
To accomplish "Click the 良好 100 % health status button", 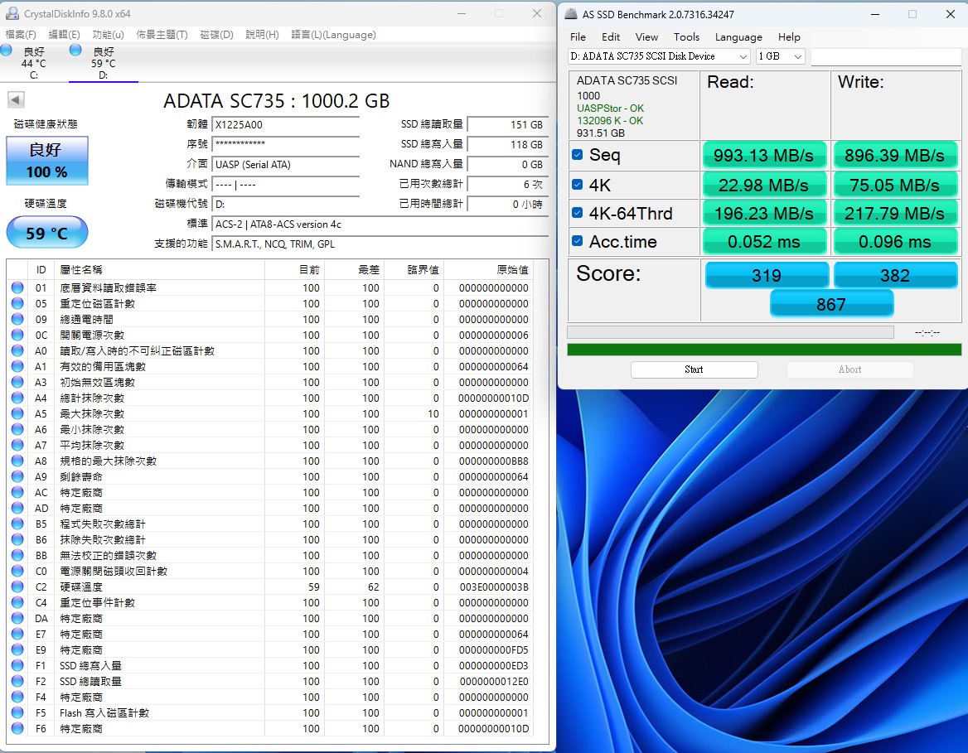I will (47, 161).
